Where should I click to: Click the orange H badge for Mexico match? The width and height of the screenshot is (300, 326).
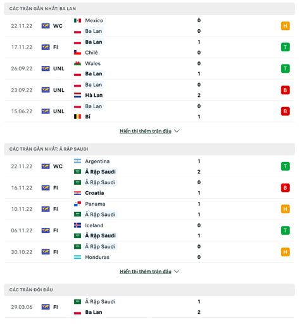tap(285, 26)
